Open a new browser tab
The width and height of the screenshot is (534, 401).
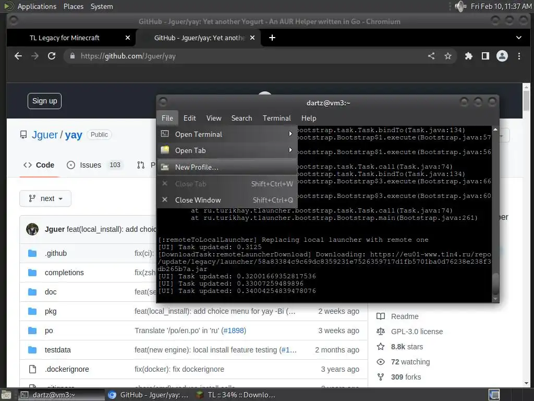coord(272,38)
